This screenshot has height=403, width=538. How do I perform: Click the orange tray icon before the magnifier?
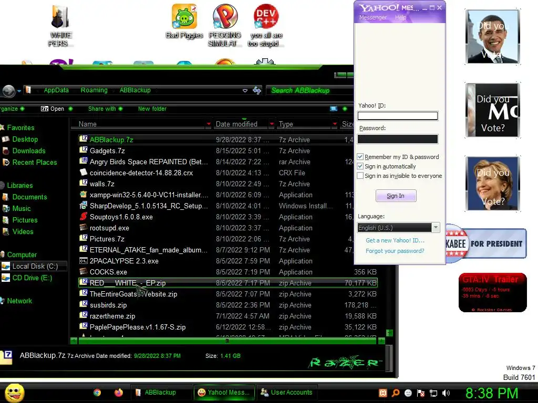pyautogui.click(x=383, y=393)
